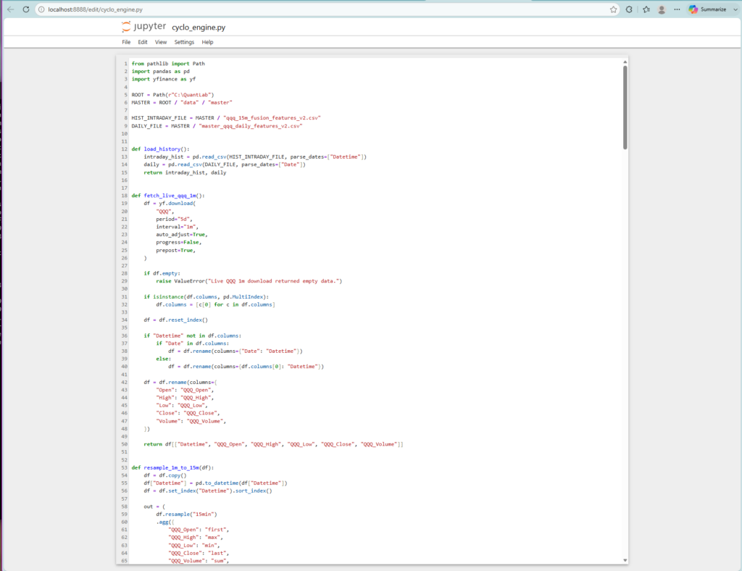Click the set_index("Datetime").sort_index() line
This screenshot has width=742, height=571.
(x=208, y=491)
